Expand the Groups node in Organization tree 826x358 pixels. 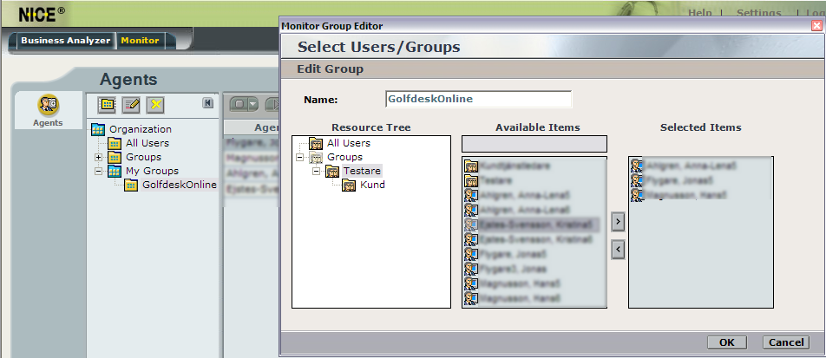(99, 158)
